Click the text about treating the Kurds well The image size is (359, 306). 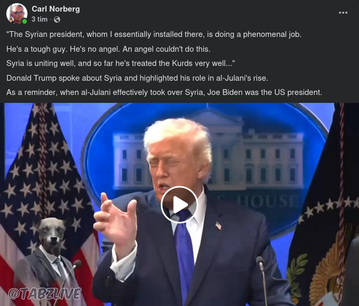121,63
